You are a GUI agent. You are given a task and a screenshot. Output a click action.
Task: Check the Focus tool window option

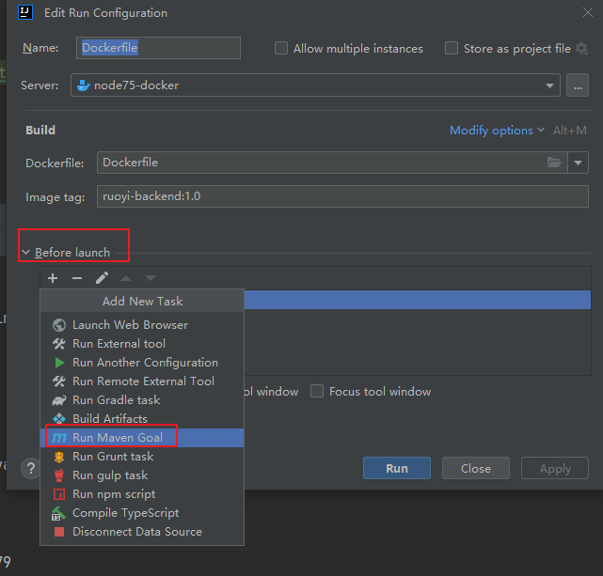pos(317,391)
